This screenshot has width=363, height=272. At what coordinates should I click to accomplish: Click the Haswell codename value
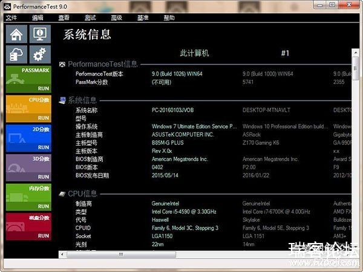(x=160, y=220)
